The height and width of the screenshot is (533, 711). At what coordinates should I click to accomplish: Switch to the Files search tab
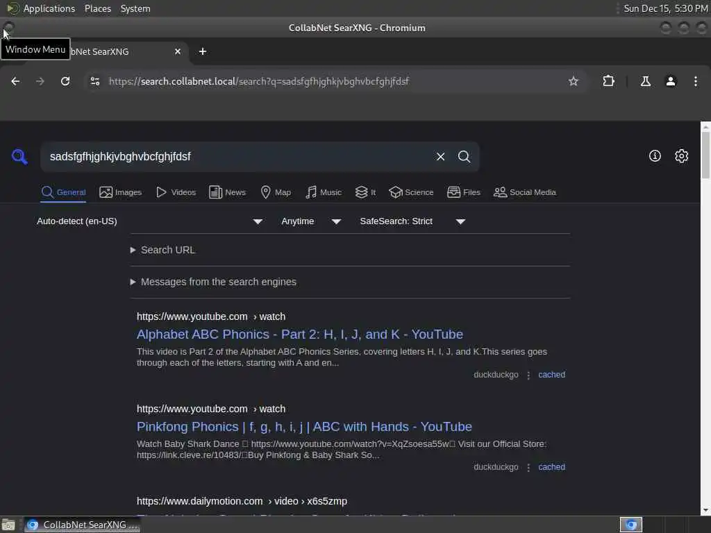coord(463,192)
